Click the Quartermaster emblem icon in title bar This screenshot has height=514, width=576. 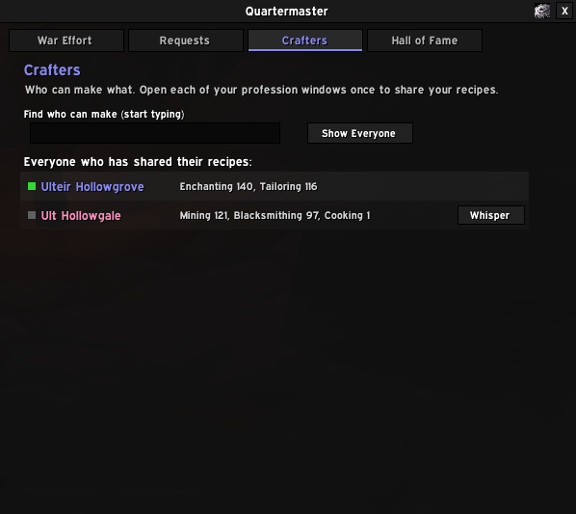click(542, 11)
